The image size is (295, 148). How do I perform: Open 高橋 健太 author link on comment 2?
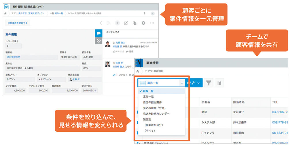click(120, 43)
